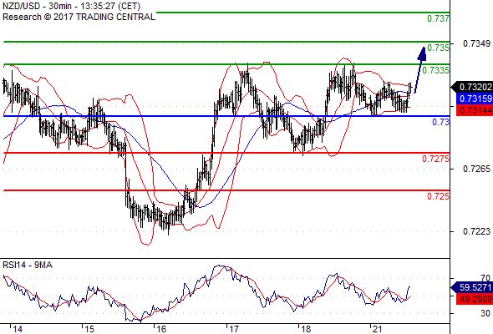
Task: Click the 0.7349 price axis value
Action: coord(476,43)
